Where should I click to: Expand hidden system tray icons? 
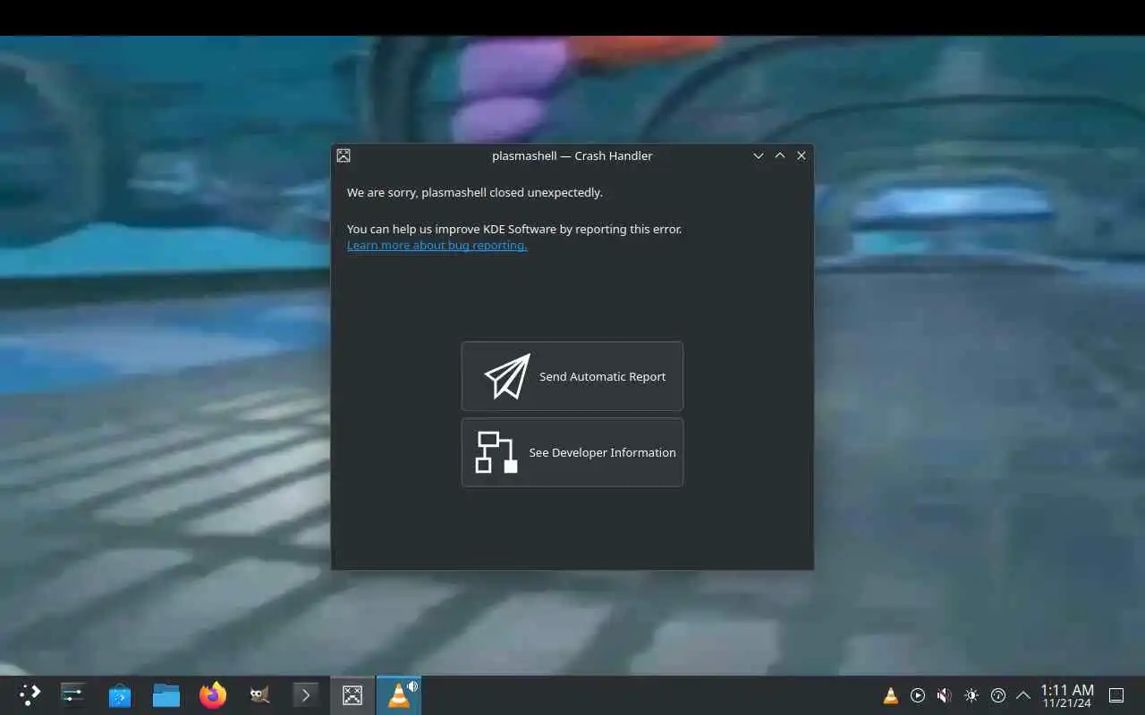pos(1023,695)
